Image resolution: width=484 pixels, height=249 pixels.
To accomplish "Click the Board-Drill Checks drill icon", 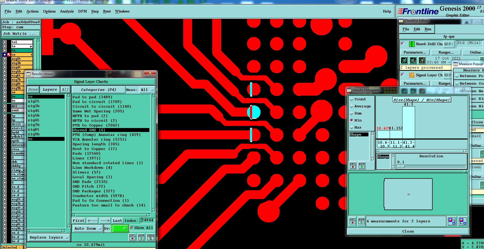I will [x=412, y=44].
